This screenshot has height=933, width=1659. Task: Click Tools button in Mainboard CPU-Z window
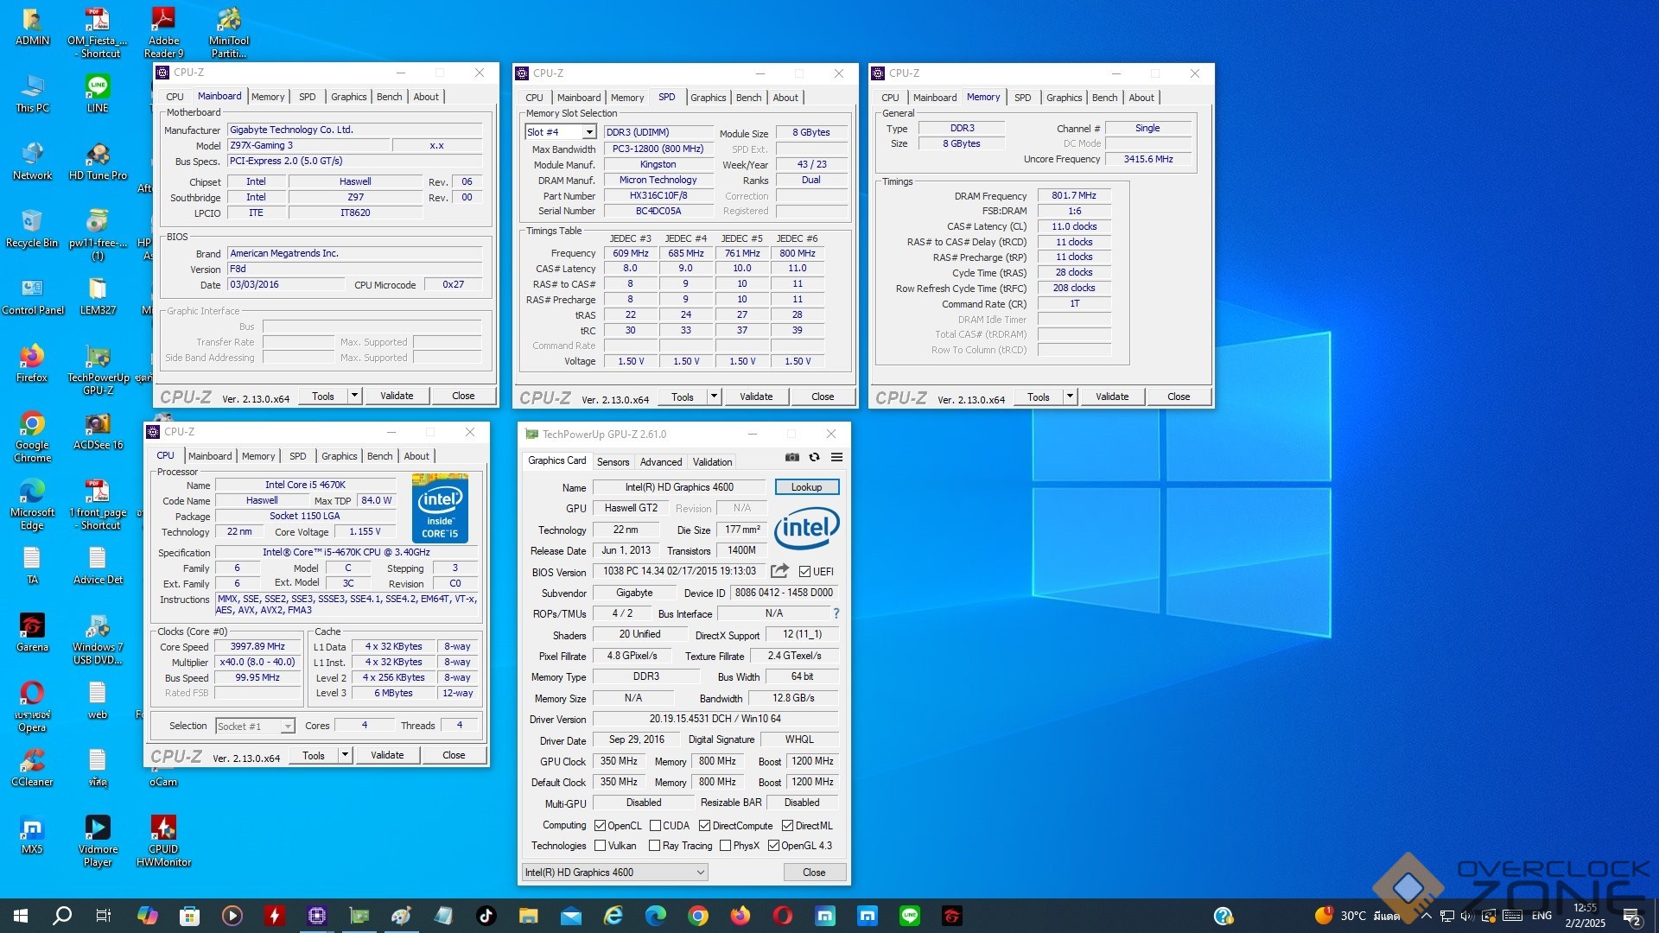323,396
